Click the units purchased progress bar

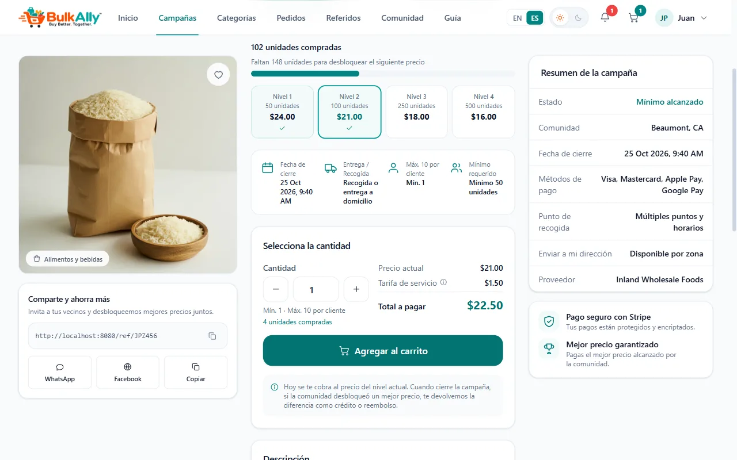pos(383,74)
